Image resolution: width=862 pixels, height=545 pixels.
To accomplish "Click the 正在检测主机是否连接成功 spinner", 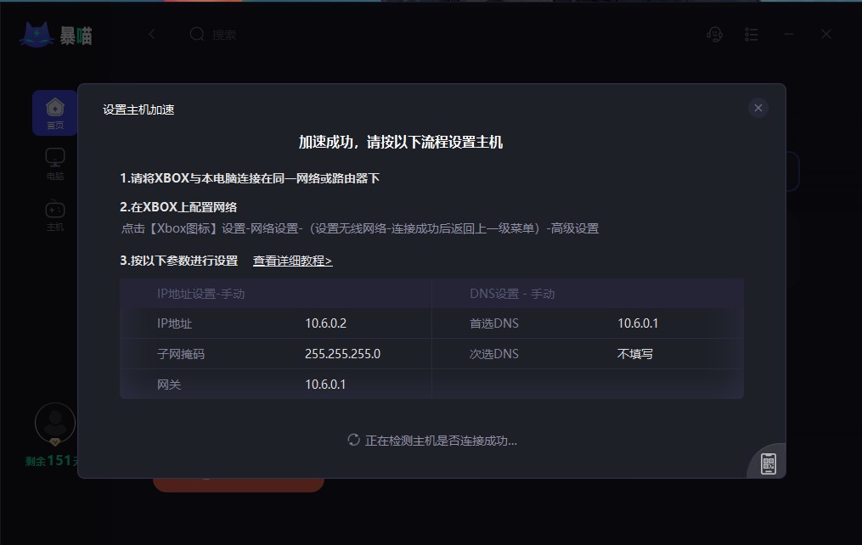I will (x=353, y=440).
